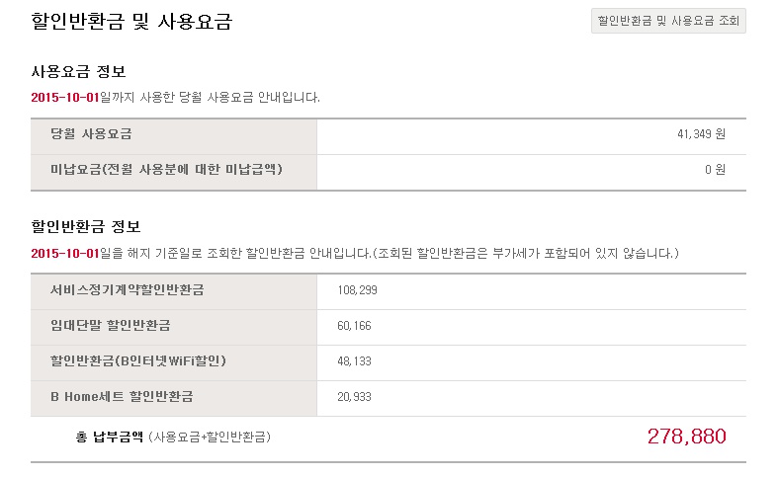Click the 41,349 원 usage amount
778x477 pixels.
[701, 134]
